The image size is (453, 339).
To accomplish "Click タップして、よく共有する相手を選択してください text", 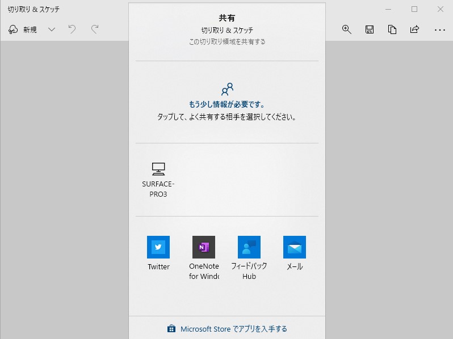I will (x=227, y=117).
